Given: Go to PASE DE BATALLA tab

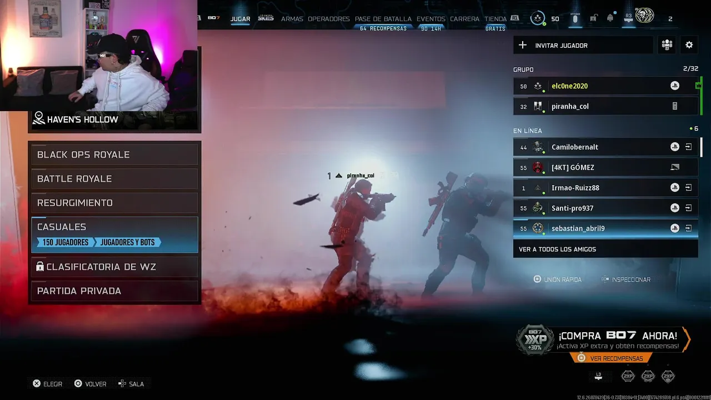Looking at the screenshot, I should (383, 19).
